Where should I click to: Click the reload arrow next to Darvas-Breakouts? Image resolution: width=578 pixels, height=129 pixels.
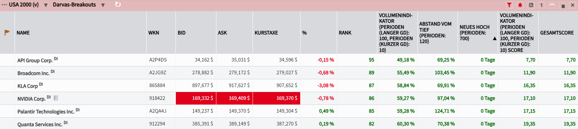(x=118, y=5)
